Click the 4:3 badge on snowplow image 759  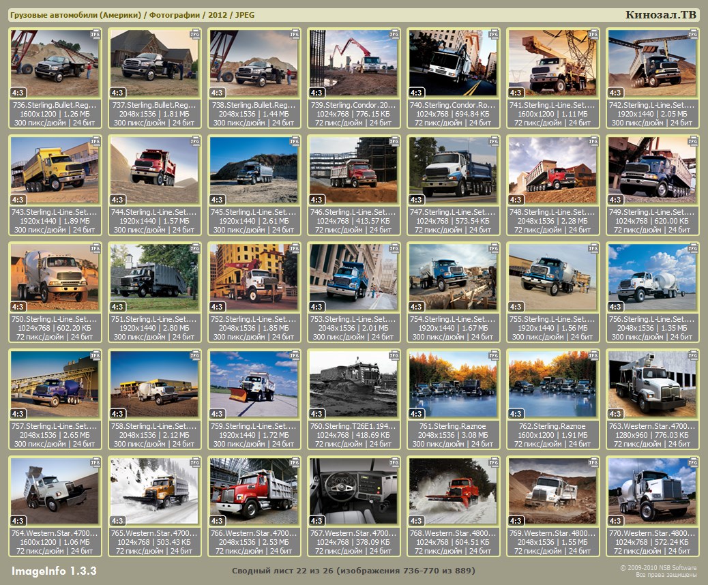[x=217, y=413]
